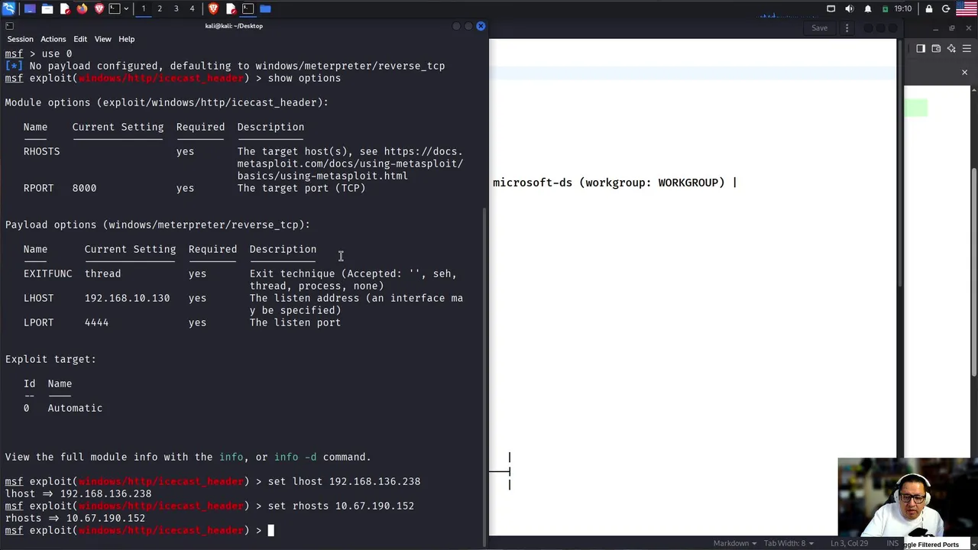Select the text editor window in the taskbar
This screenshot has width=978, height=550.
(231, 8)
